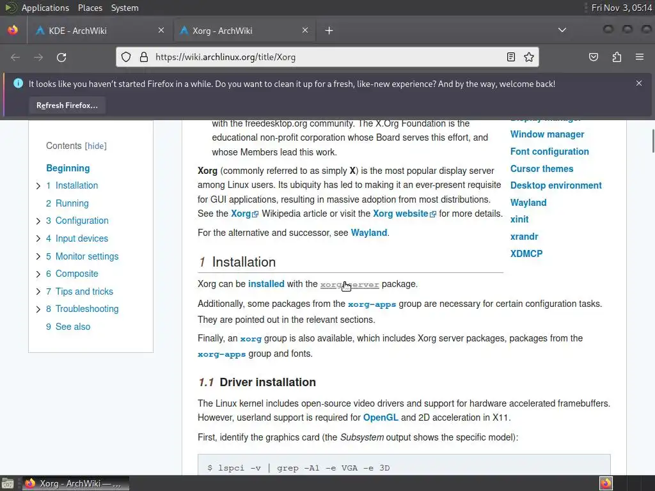Go forward with the forward arrow button
The height and width of the screenshot is (491, 655).
pos(38,57)
